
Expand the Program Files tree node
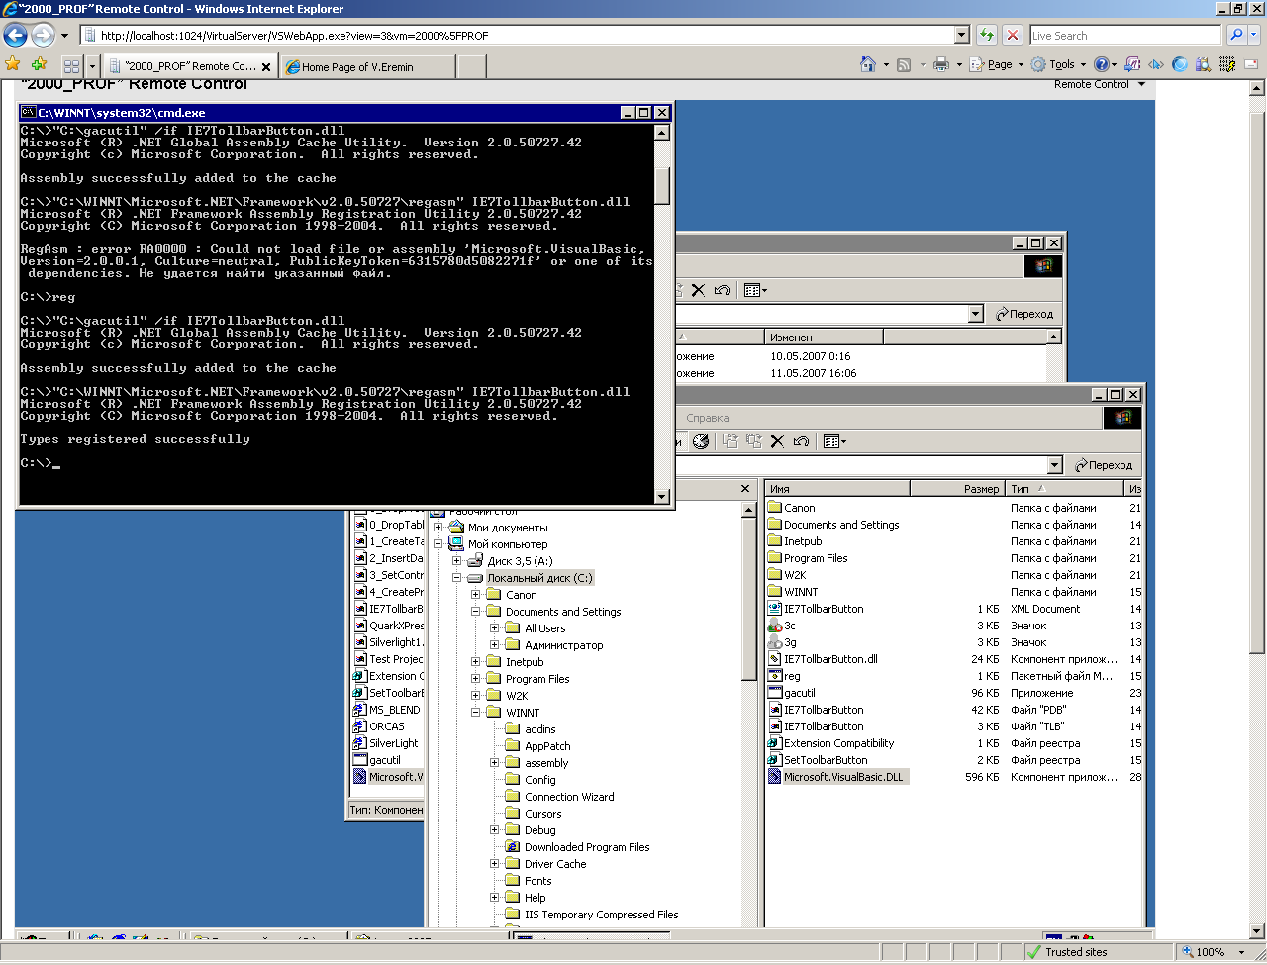476,679
